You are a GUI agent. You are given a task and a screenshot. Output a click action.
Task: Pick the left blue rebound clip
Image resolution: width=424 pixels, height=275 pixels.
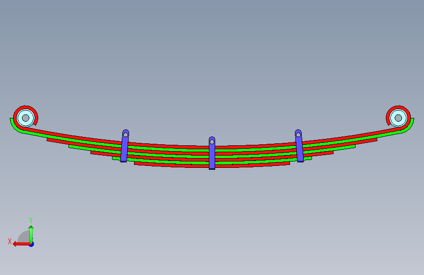click(x=125, y=146)
